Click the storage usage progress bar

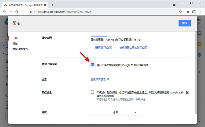pos(107,36)
